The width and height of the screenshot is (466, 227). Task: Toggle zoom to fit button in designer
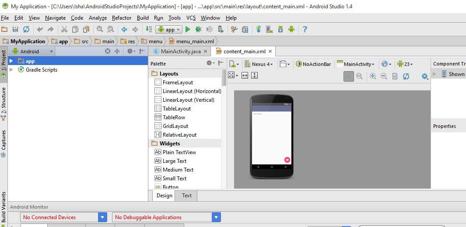349,76
